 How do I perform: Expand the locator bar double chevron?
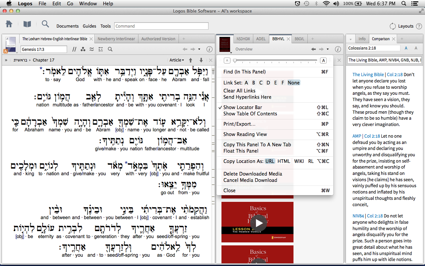click(6, 60)
